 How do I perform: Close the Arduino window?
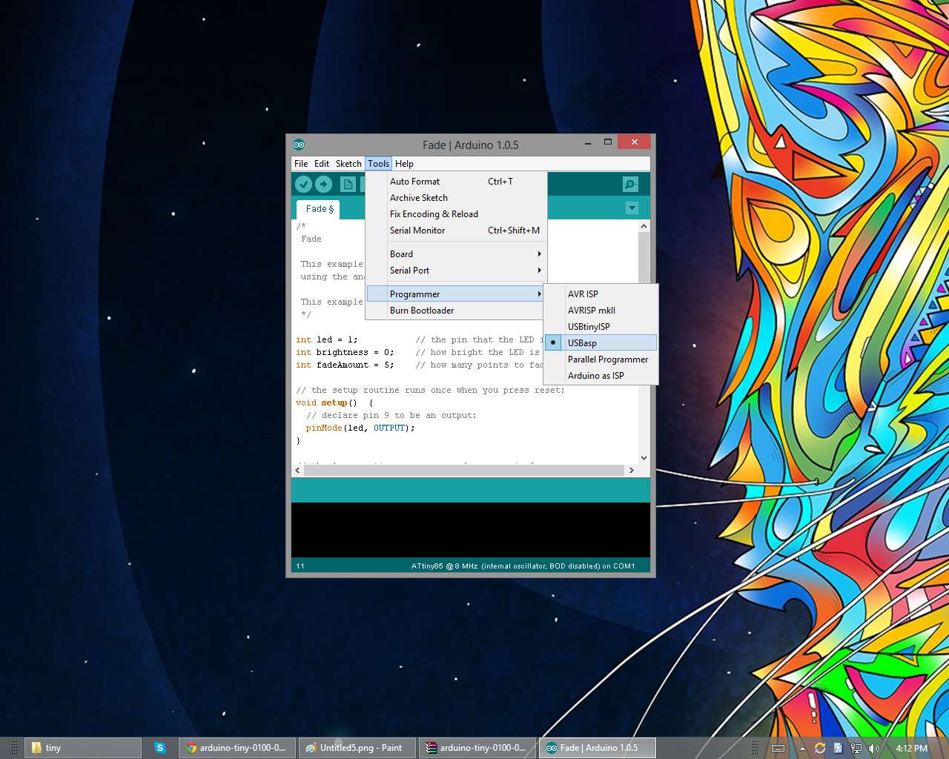pos(634,142)
